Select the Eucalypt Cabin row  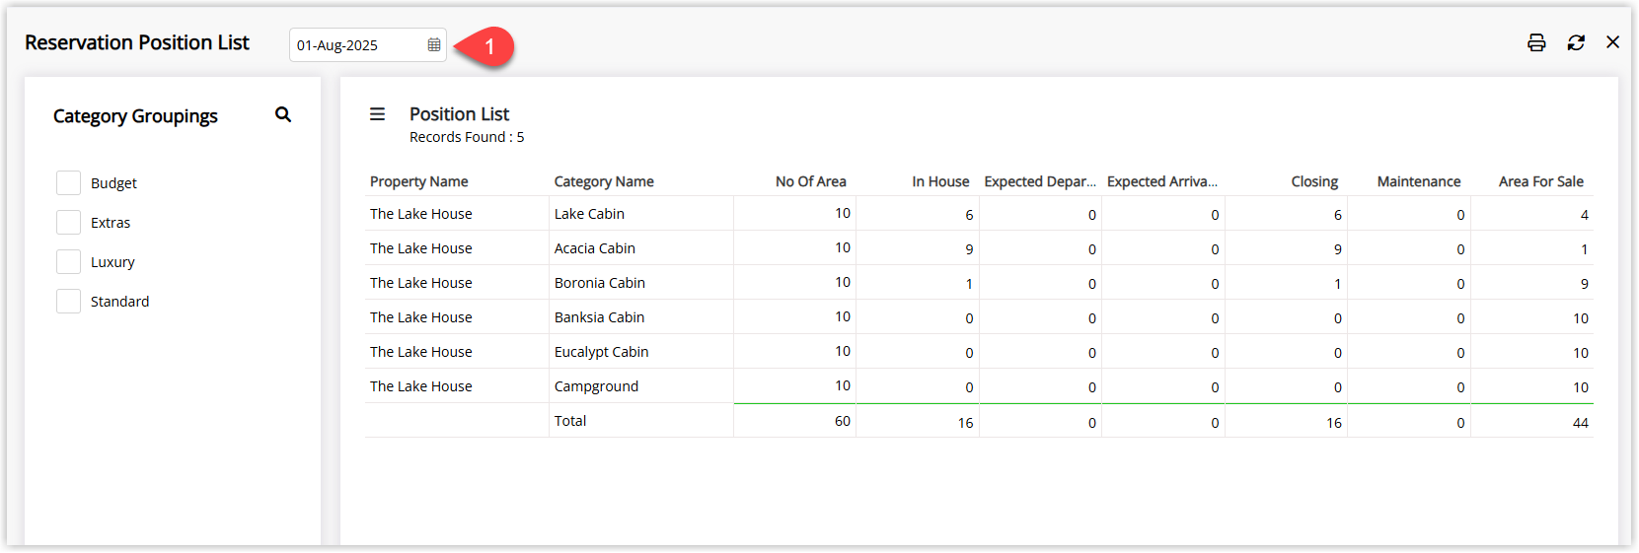tap(979, 352)
